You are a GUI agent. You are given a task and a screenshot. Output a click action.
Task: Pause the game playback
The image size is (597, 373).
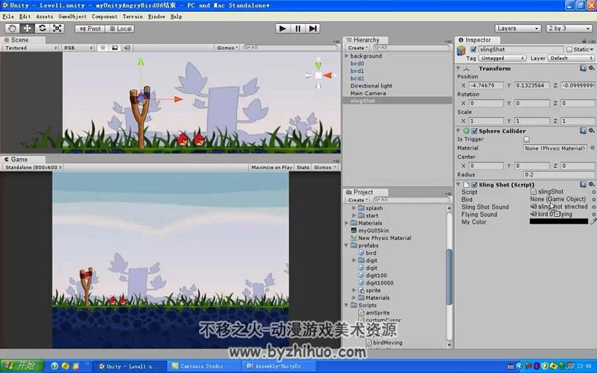(x=298, y=29)
